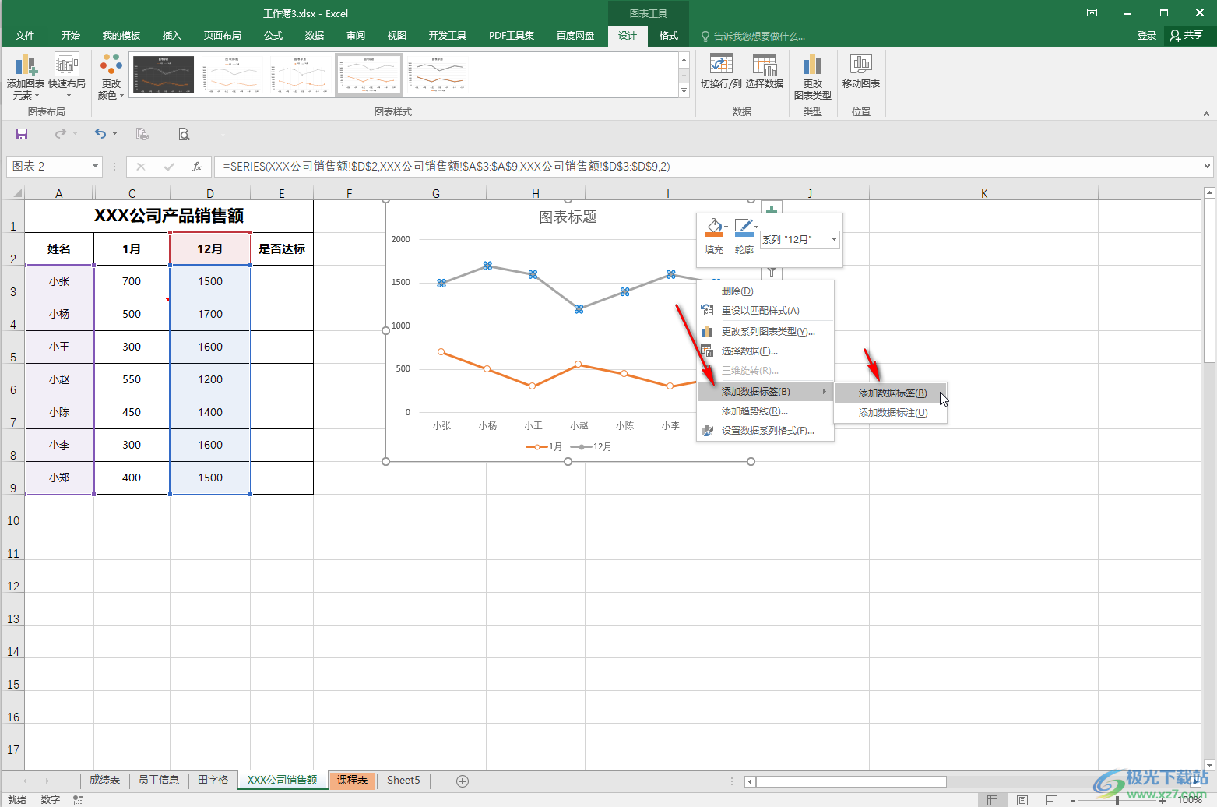Switch to sheet tab Sheet5
1217x807 pixels.
click(403, 780)
